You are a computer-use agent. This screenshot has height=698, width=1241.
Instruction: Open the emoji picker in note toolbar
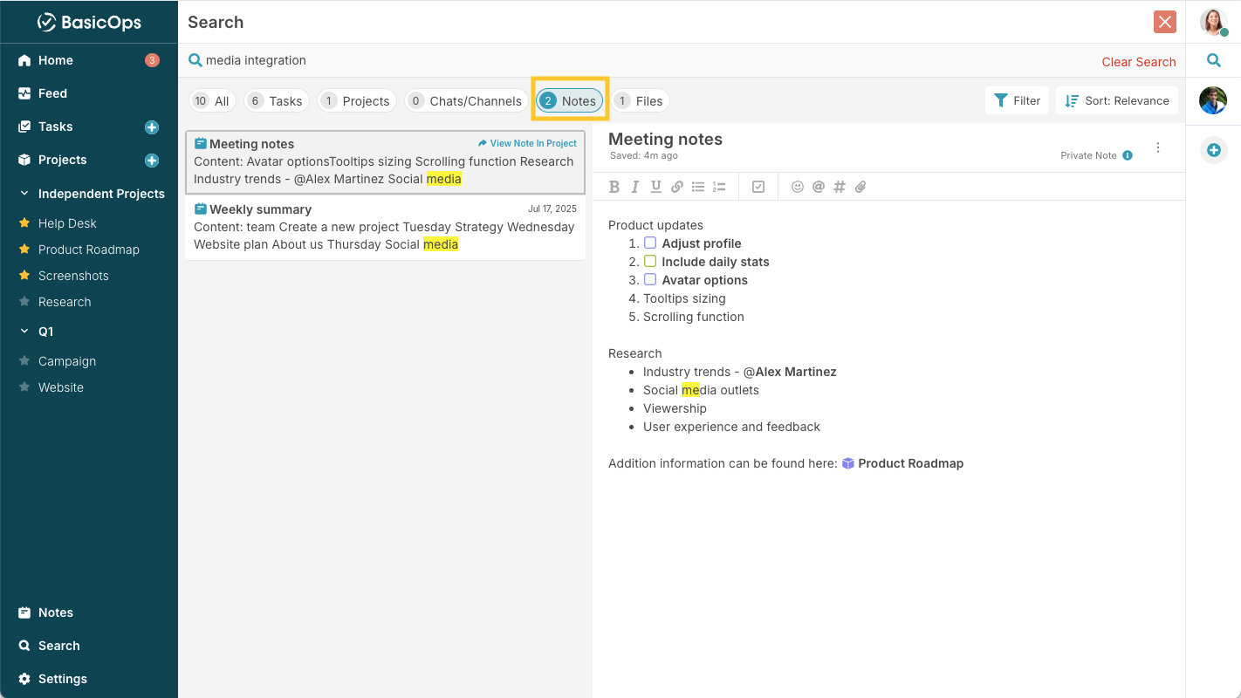(798, 187)
